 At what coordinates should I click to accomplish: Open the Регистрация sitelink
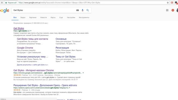(x=62, y=48)
